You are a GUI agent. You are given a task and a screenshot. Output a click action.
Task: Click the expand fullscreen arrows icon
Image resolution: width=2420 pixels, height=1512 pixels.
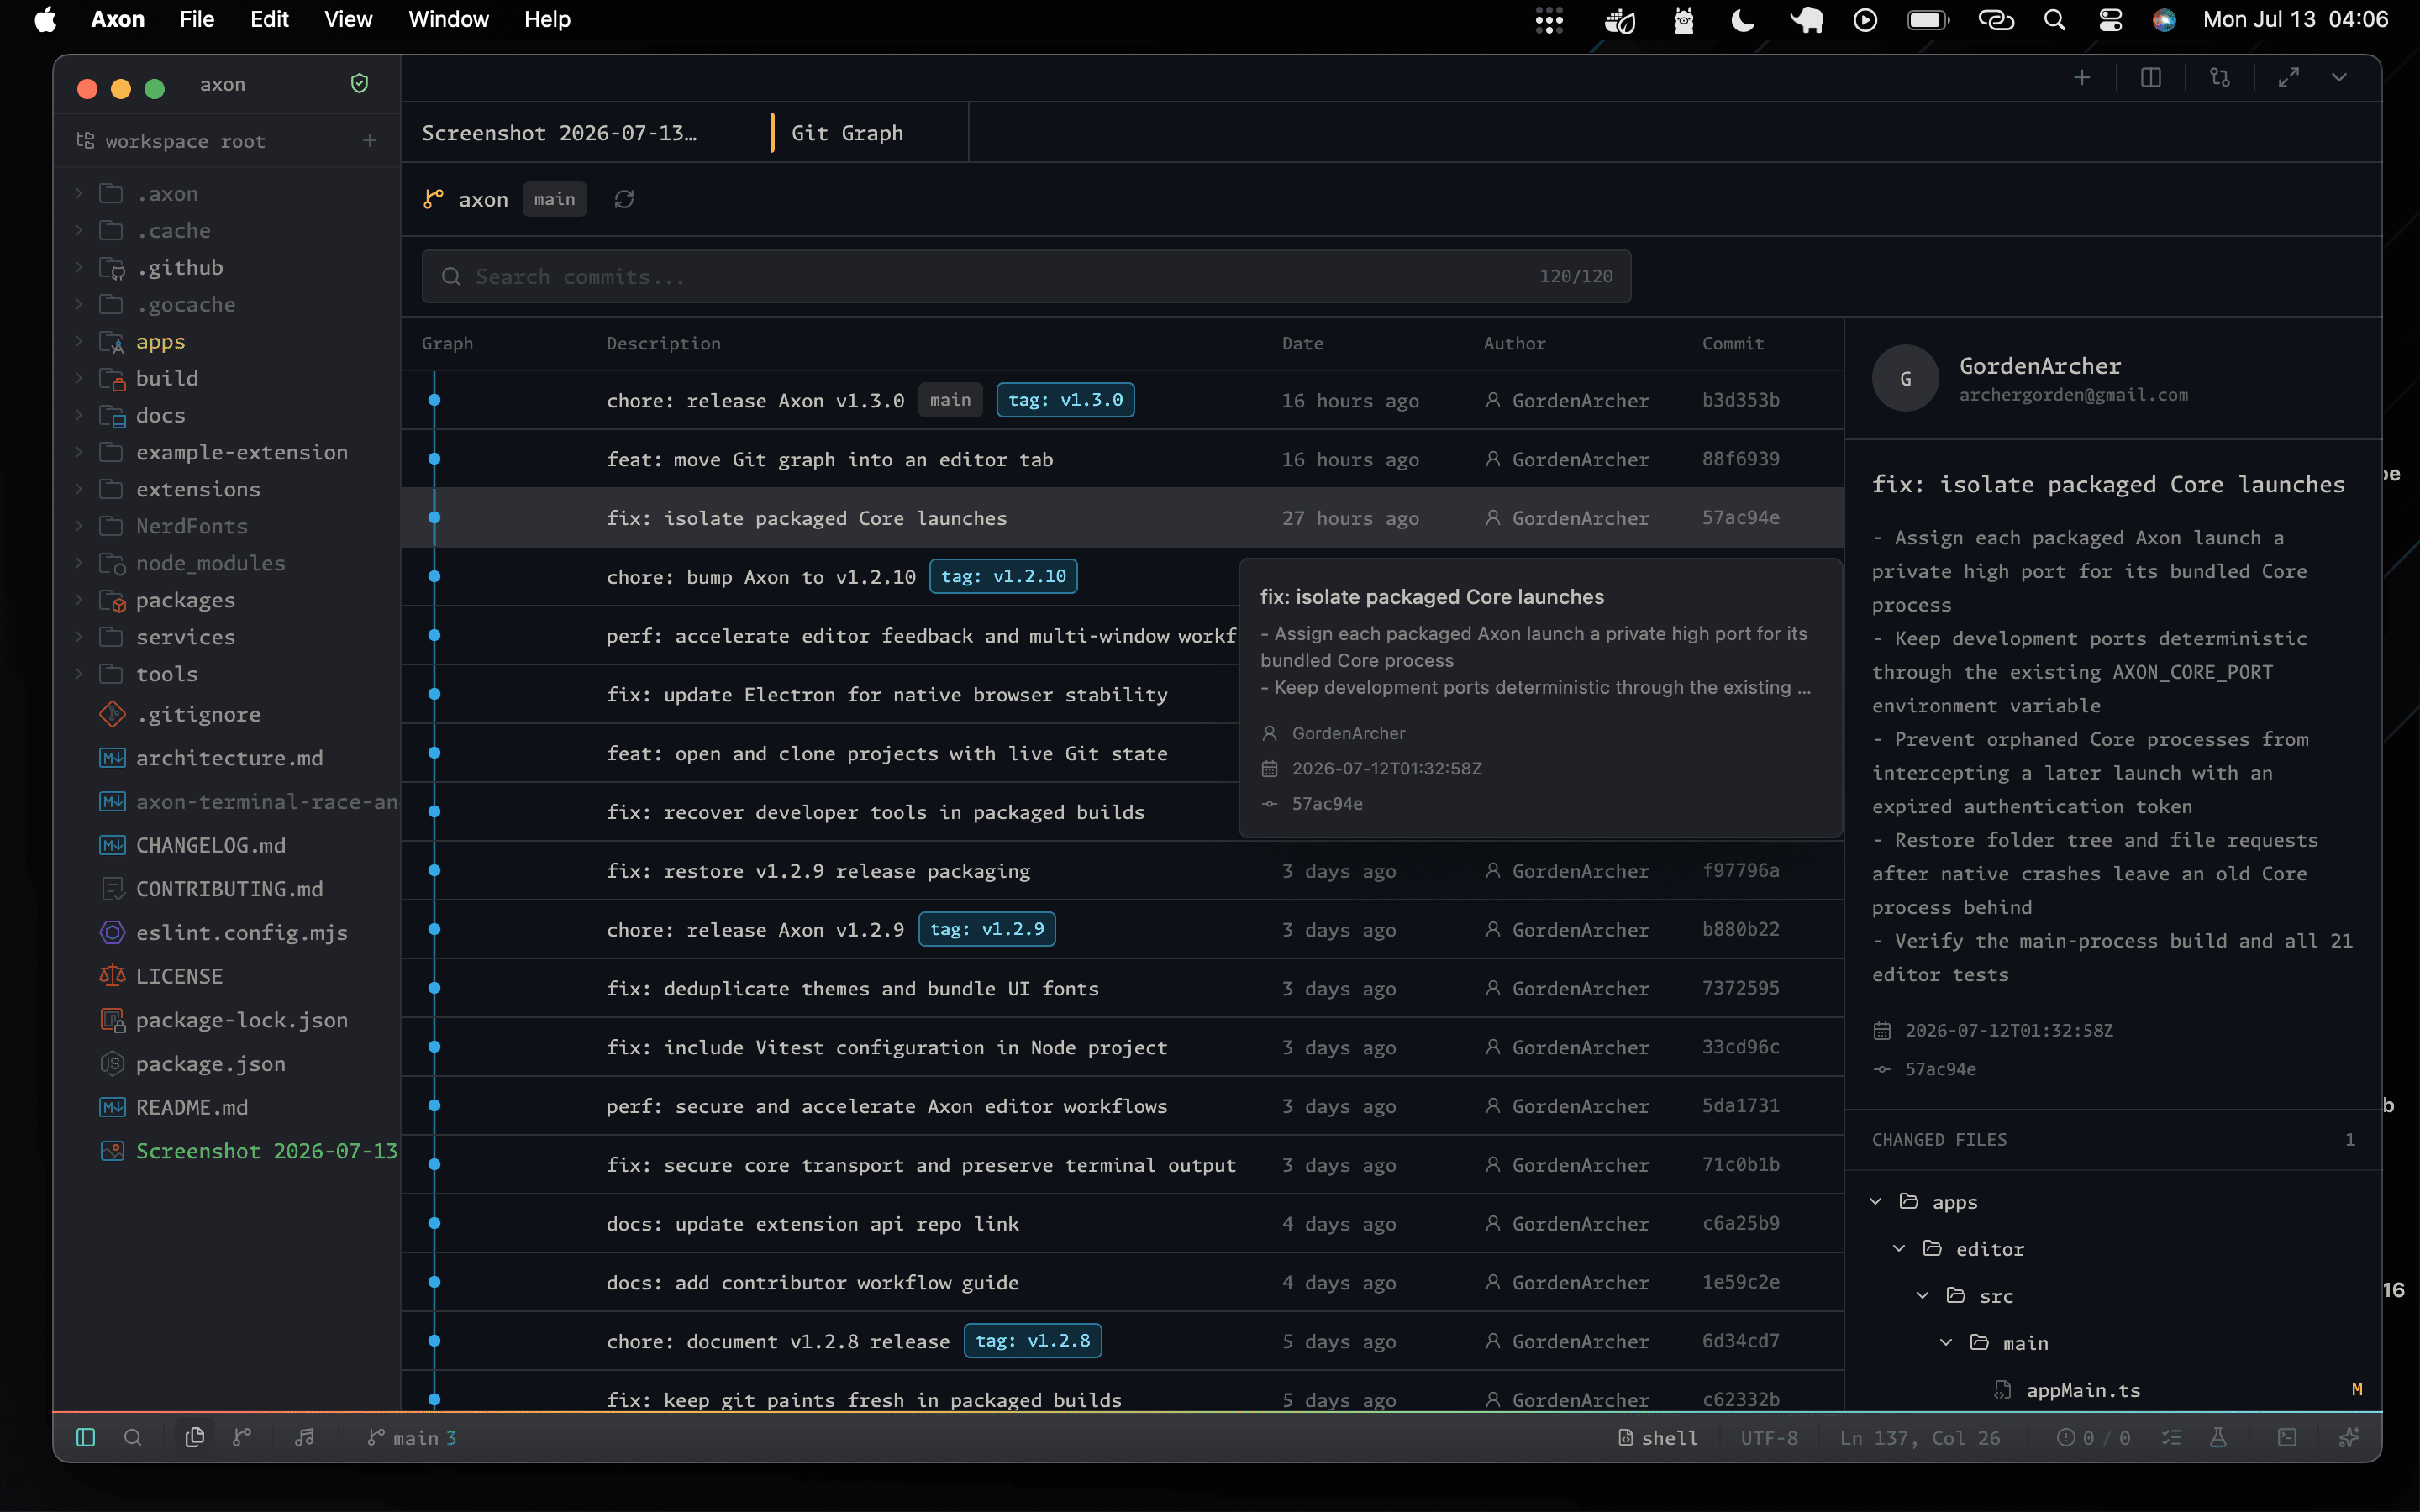point(2289,78)
